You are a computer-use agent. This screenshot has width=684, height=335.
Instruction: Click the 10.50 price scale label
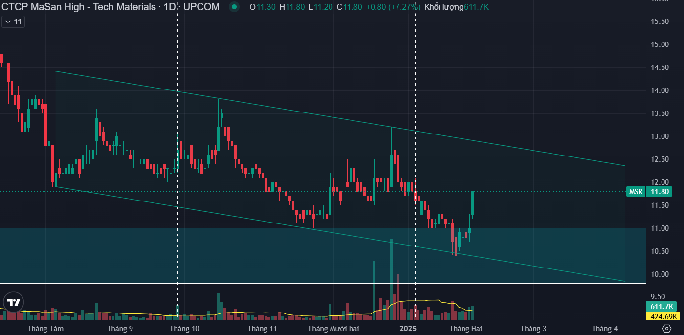[x=660, y=251]
